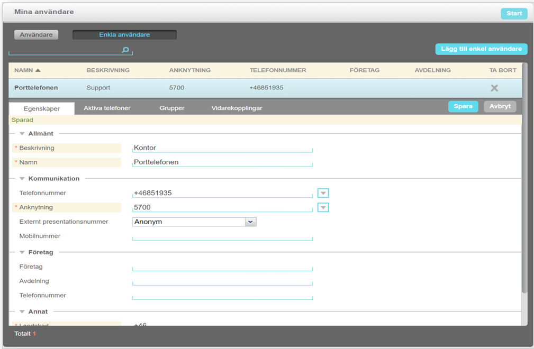Sort by the ANKNYTNING column header

(189, 70)
